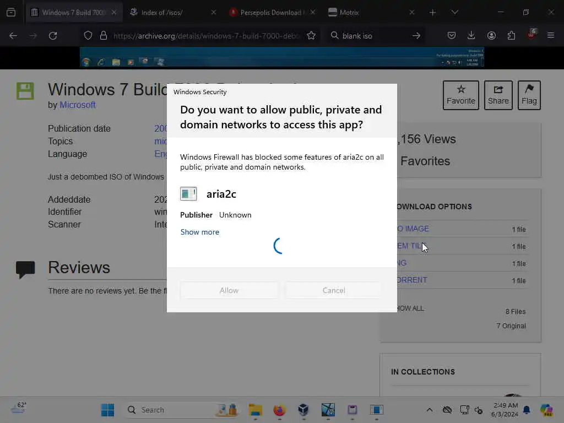Switch to Motrix tab
564x423 pixels.
point(372,12)
